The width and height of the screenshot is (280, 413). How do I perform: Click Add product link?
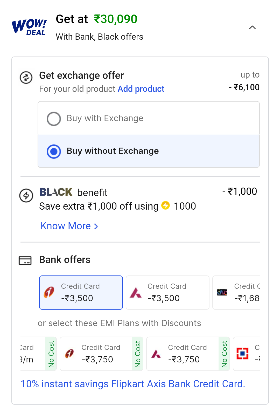point(141,89)
